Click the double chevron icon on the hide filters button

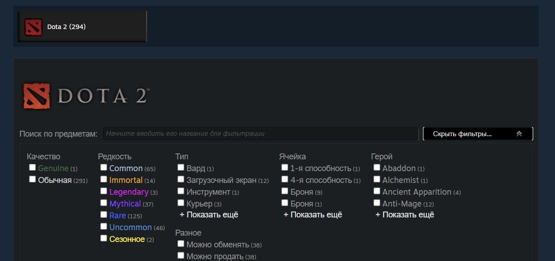tap(519, 134)
